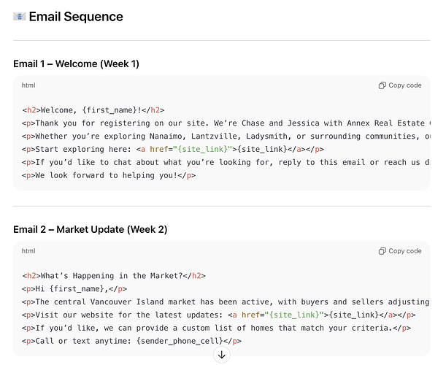
Task: Copy code of the Email 1 Welcome block
Action: (x=400, y=85)
